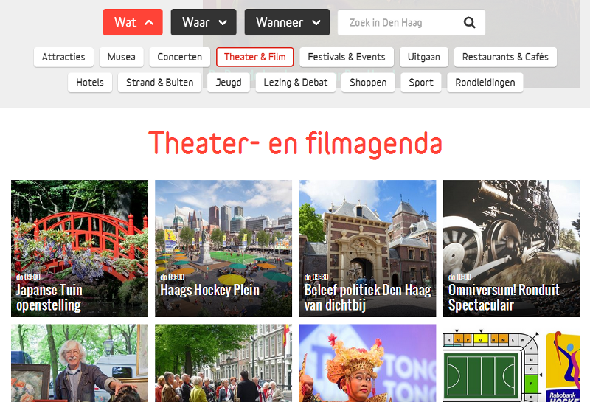Choose the Shoppen filter

point(368,83)
